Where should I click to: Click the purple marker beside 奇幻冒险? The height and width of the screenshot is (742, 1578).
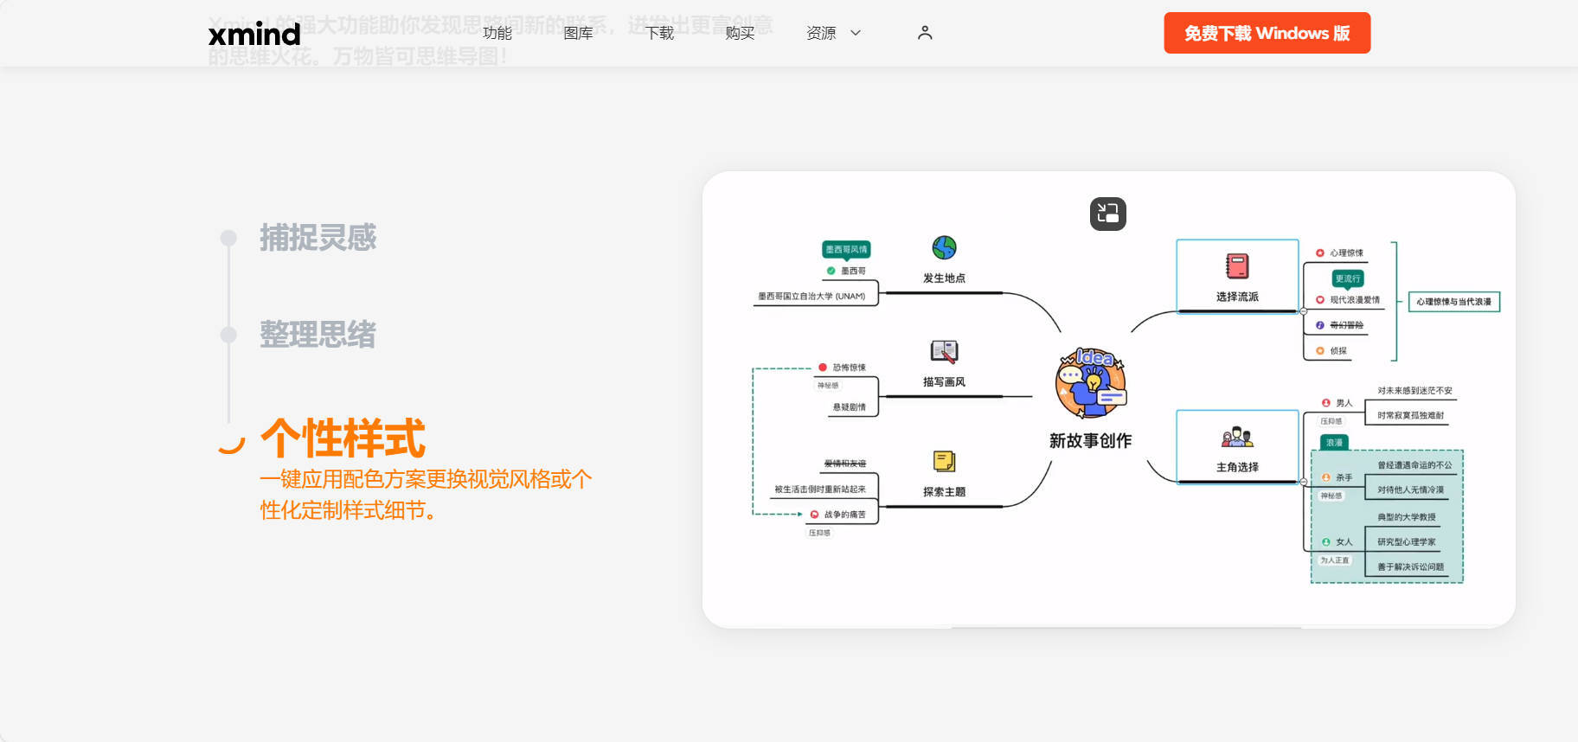point(1320,325)
